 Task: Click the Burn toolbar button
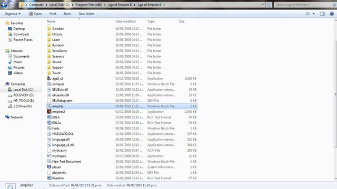[67, 14]
